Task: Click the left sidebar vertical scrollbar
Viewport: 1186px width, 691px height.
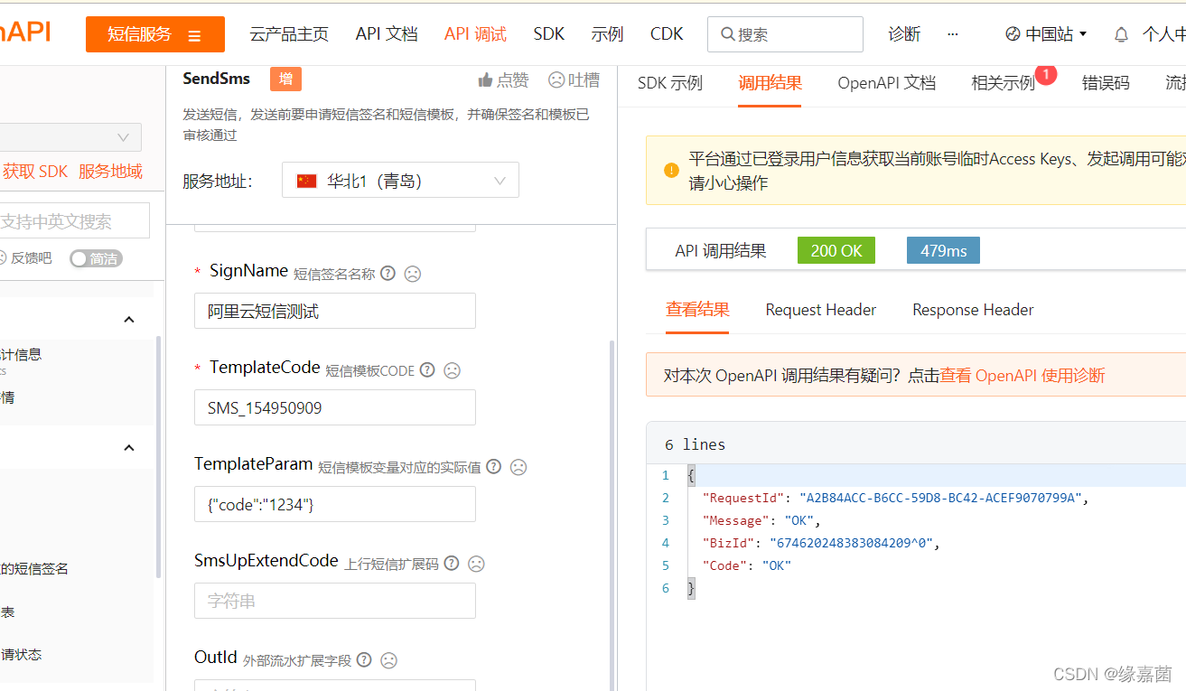Action: click(160, 456)
